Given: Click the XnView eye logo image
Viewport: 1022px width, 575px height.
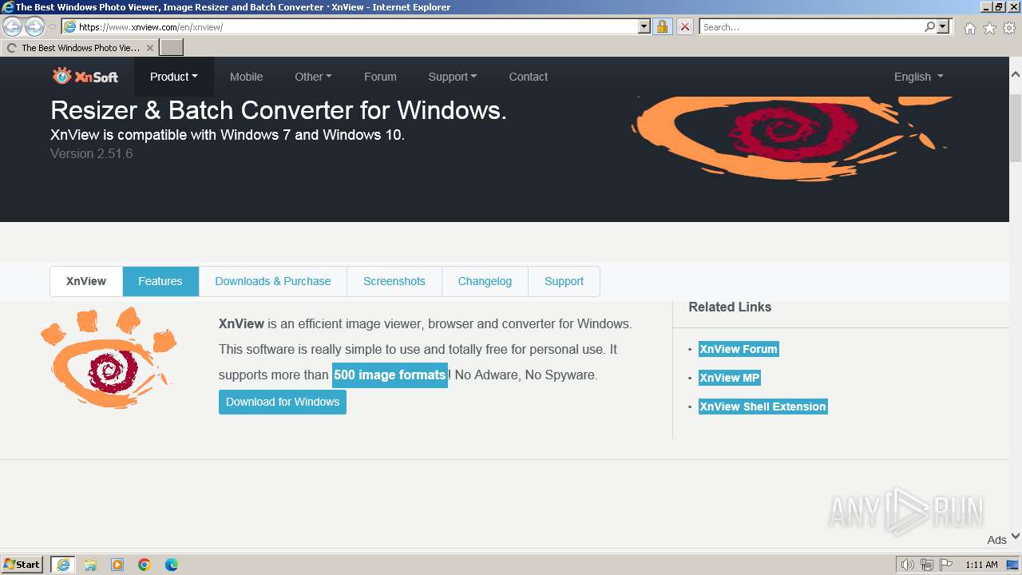Looking at the screenshot, I should (x=109, y=358).
